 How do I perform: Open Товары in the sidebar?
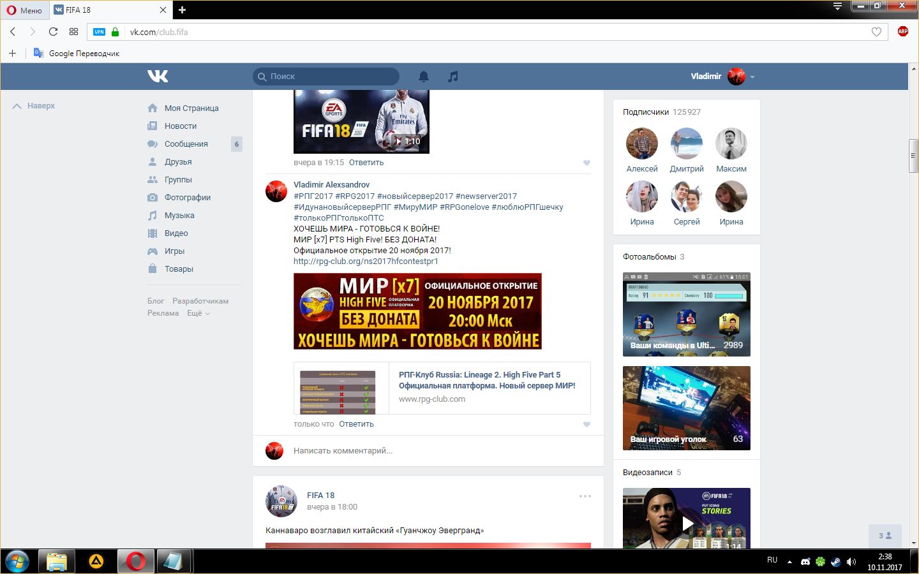pyautogui.click(x=179, y=269)
